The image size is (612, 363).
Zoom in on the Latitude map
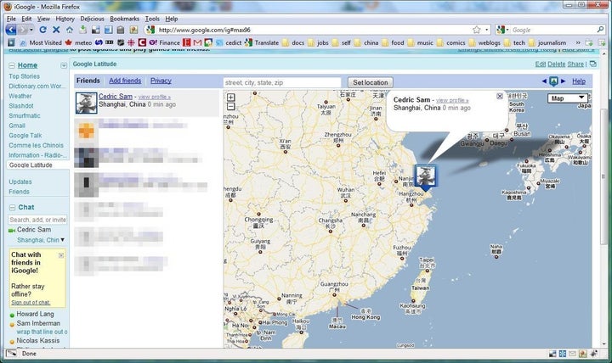(230, 97)
